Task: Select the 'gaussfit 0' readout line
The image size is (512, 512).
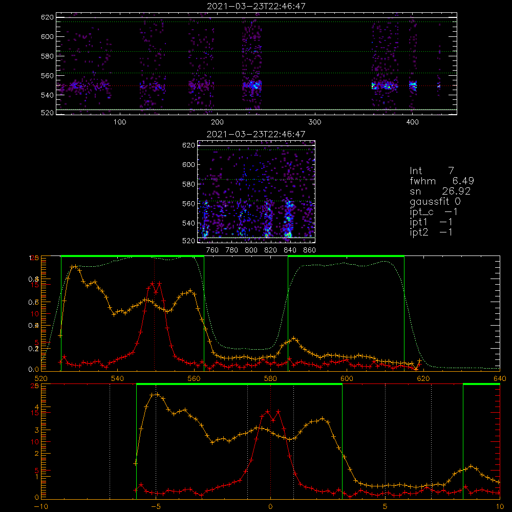Action: pyautogui.click(x=435, y=201)
